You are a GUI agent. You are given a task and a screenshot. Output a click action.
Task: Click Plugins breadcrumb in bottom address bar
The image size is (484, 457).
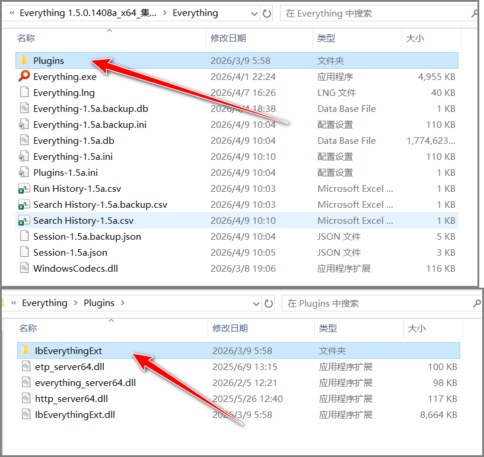tap(99, 303)
